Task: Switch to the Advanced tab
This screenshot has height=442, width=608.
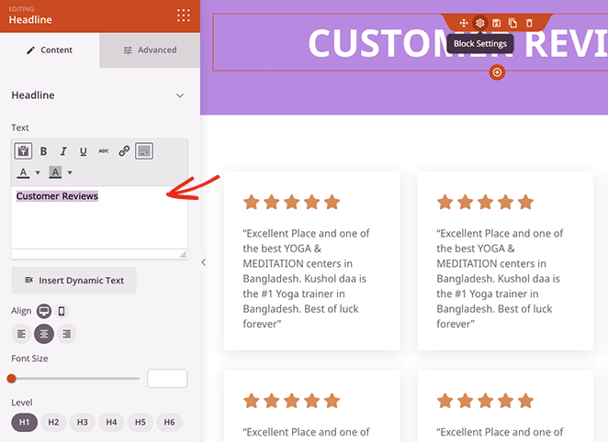Action: [x=150, y=50]
